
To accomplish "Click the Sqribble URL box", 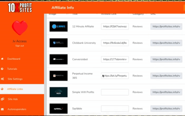I will point(166,109).
